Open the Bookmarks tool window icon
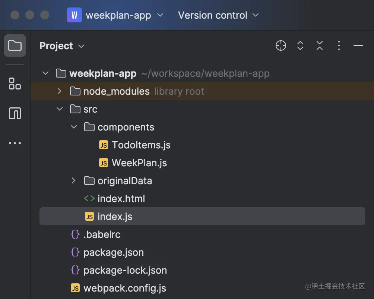The width and height of the screenshot is (374, 299). (15, 113)
